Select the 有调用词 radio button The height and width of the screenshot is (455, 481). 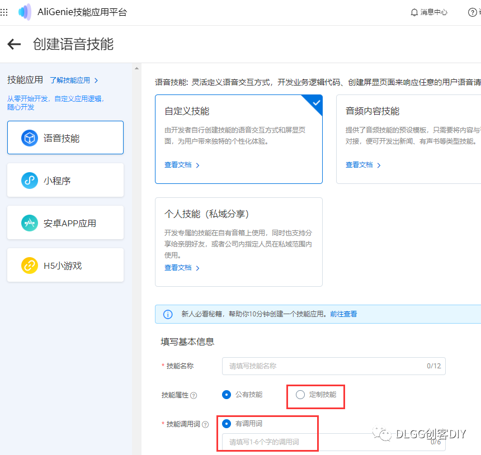(227, 424)
